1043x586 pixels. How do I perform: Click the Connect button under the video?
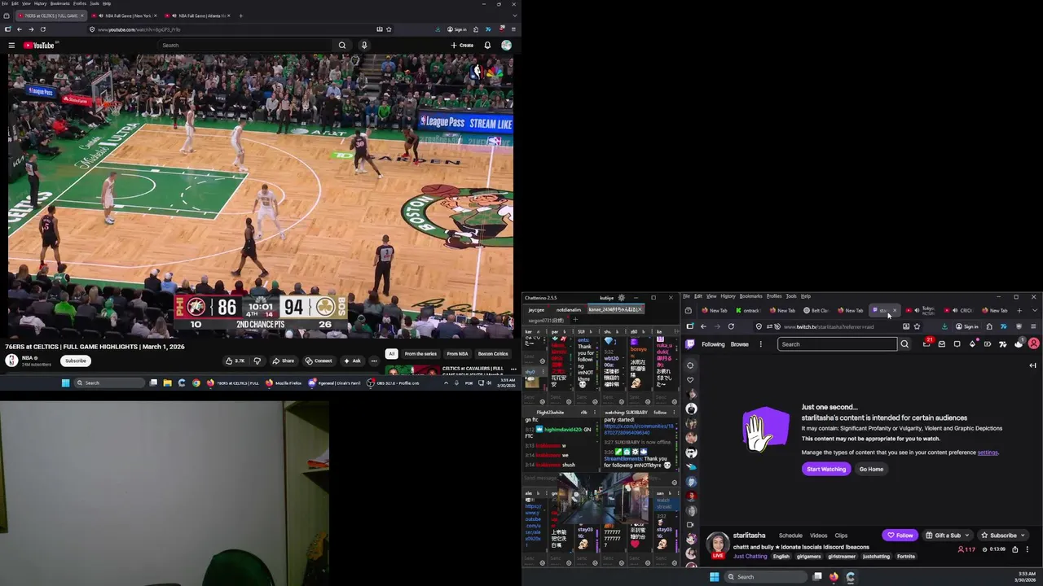pyautogui.click(x=319, y=361)
